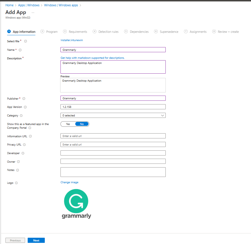The width and height of the screenshot is (251, 244).
Task: Click the Grammarly logo image
Action: point(76,204)
